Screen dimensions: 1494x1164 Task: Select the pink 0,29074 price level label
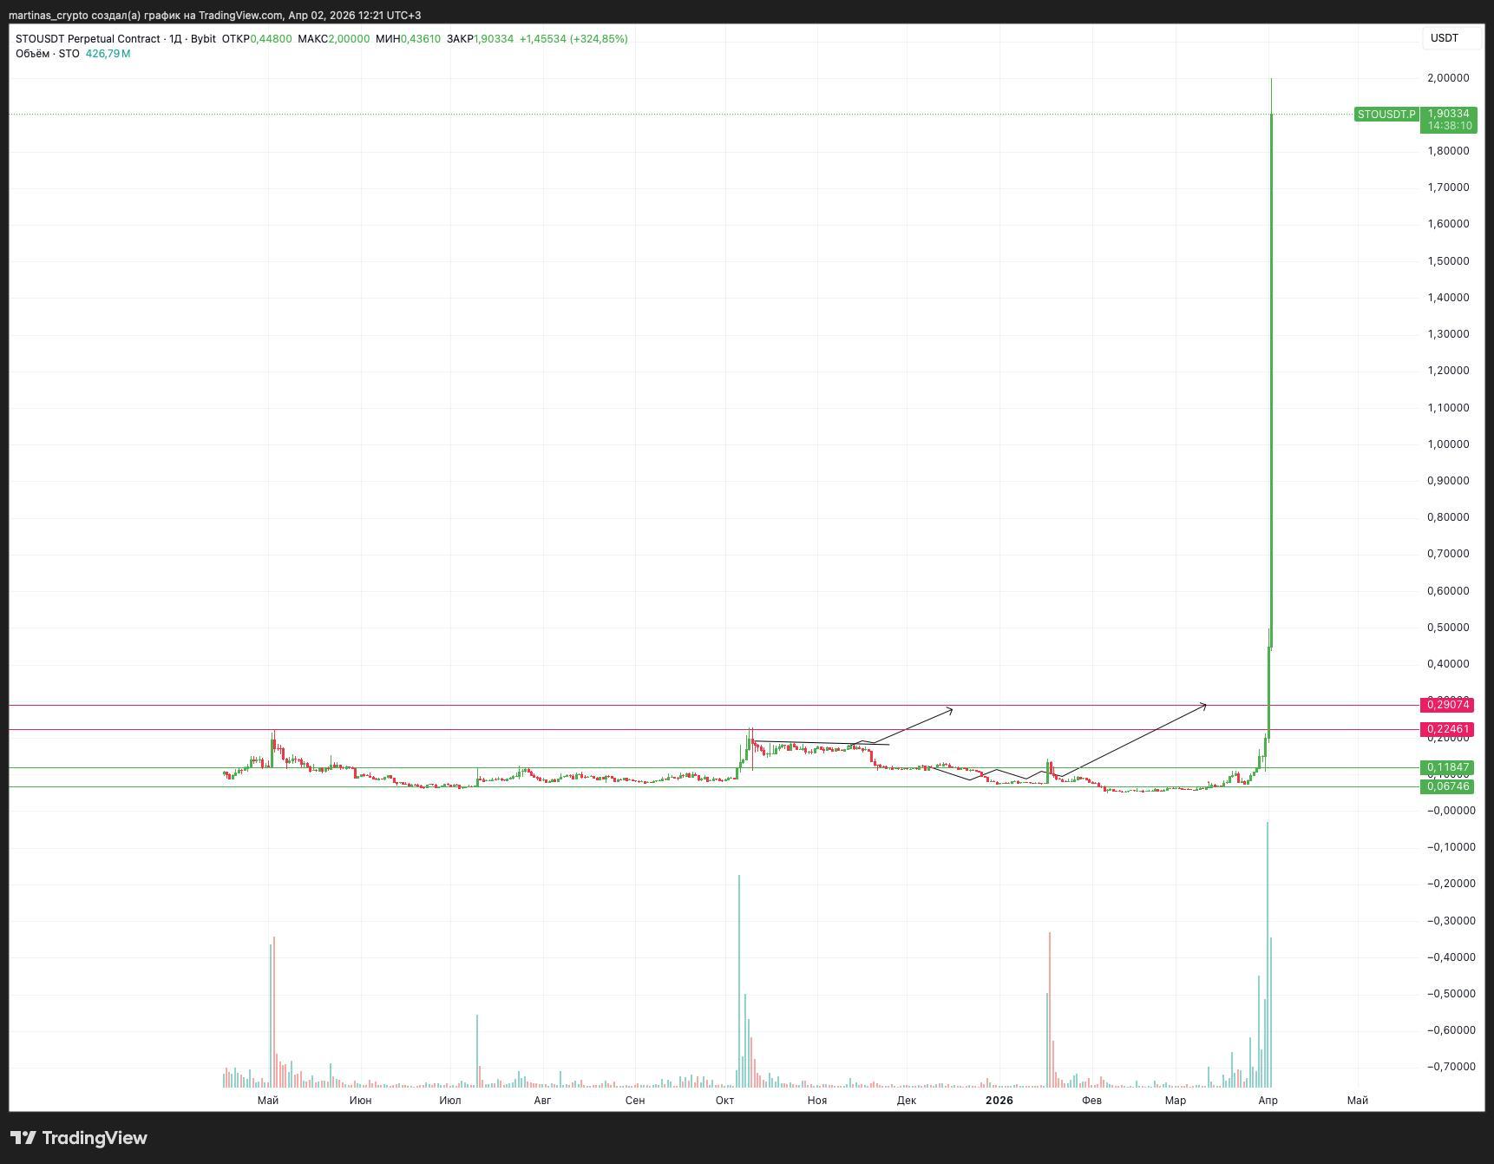pos(1448,706)
